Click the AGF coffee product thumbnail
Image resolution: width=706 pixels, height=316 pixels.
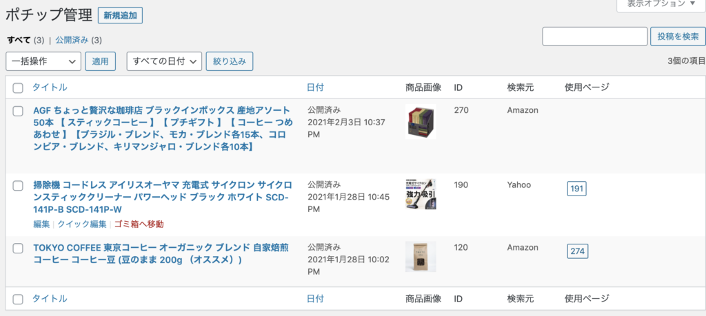click(421, 121)
